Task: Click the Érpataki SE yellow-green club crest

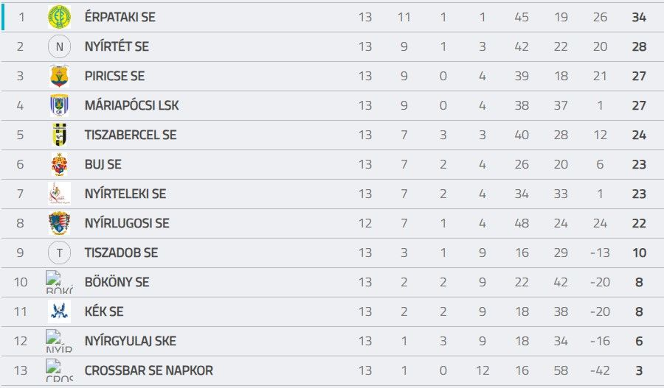Action: (59, 17)
